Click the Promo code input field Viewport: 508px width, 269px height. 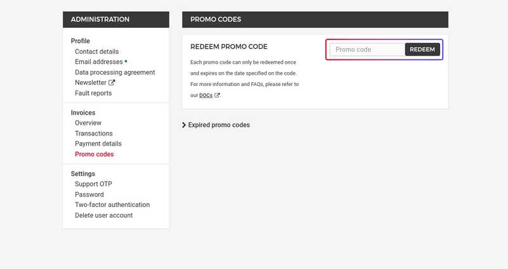tap(367, 49)
